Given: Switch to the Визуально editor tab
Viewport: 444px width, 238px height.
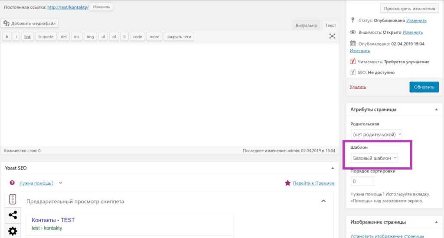Looking at the screenshot, I should pyautogui.click(x=306, y=26).
